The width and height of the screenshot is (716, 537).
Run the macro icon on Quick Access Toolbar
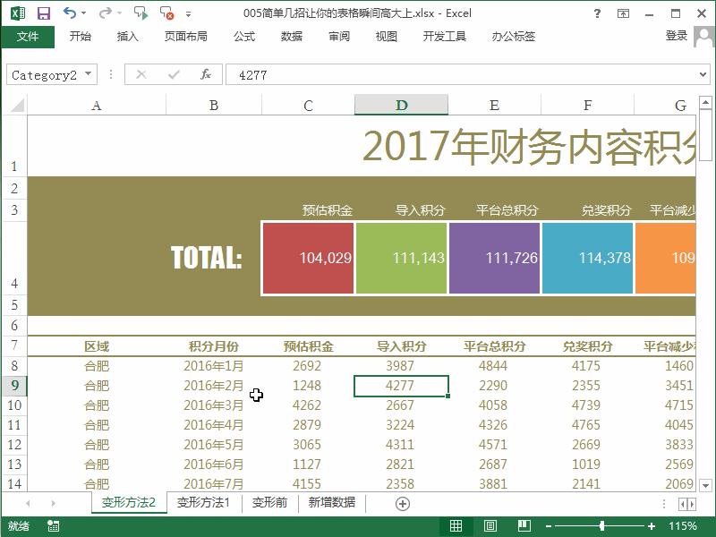click(x=140, y=13)
